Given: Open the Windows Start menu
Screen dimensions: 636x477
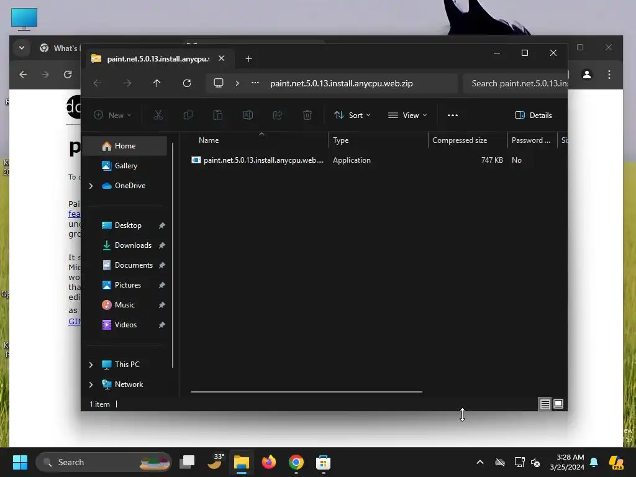Looking at the screenshot, I should pos(20,462).
